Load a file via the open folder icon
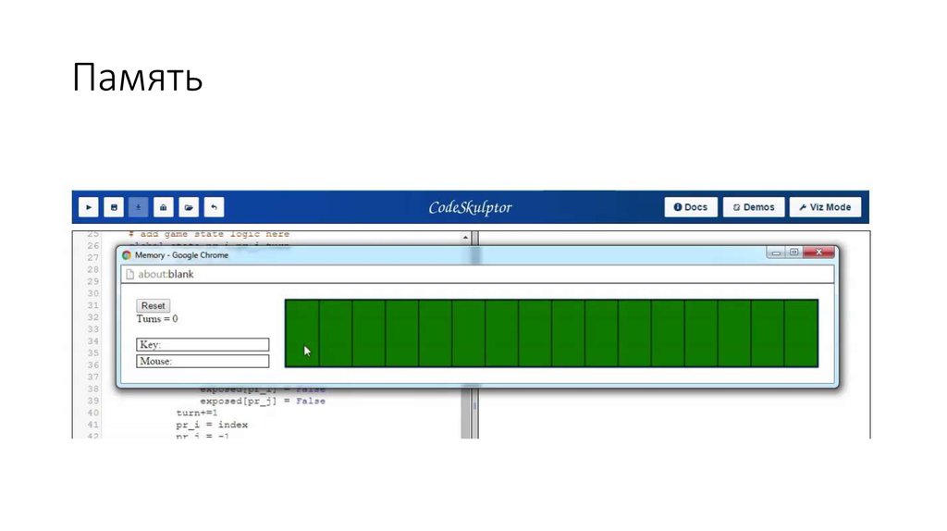Screen dimensions: 947x531 [x=189, y=207]
